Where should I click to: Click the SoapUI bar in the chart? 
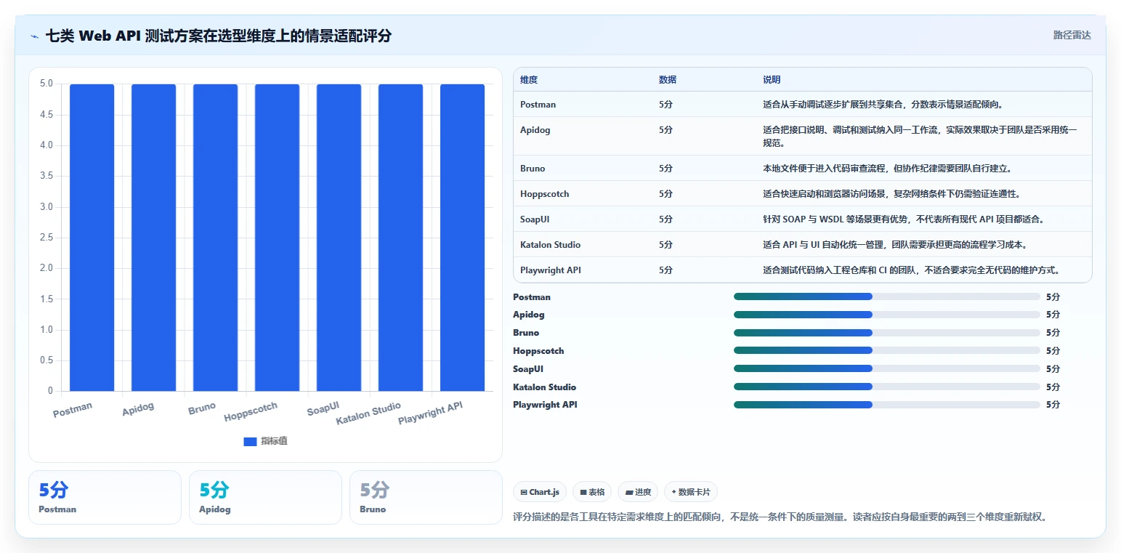coord(339,238)
